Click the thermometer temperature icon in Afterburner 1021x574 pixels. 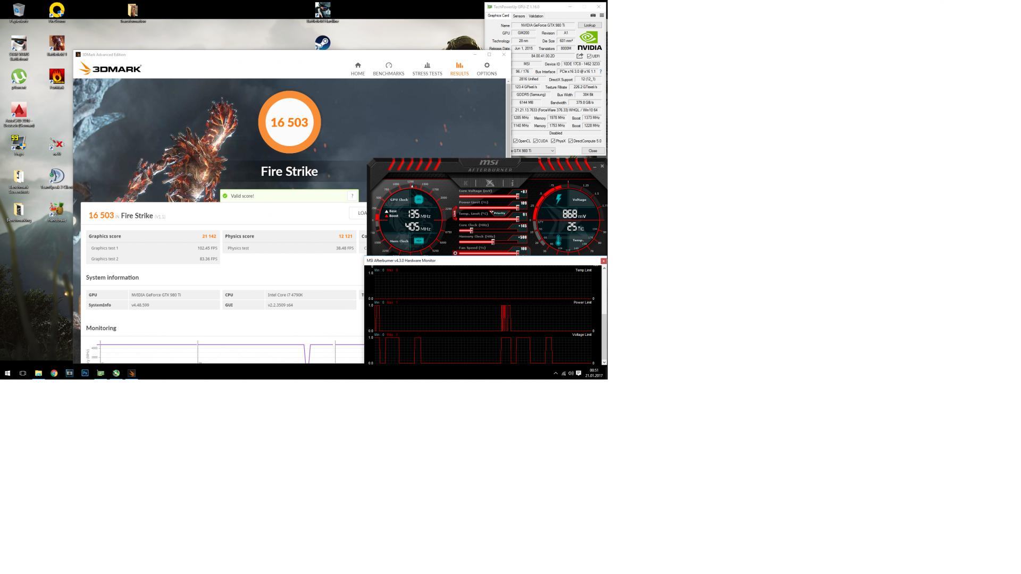[558, 241]
